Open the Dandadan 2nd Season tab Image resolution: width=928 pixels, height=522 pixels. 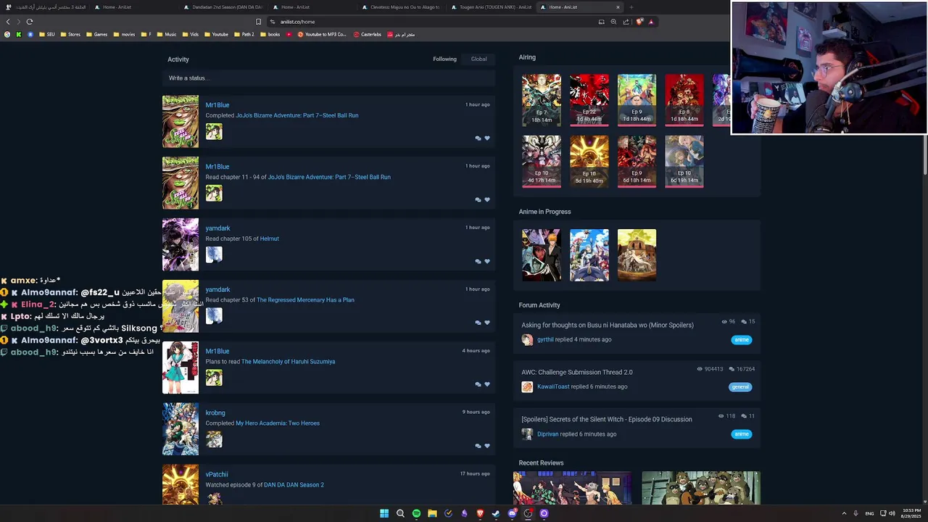click(x=223, y=7)
